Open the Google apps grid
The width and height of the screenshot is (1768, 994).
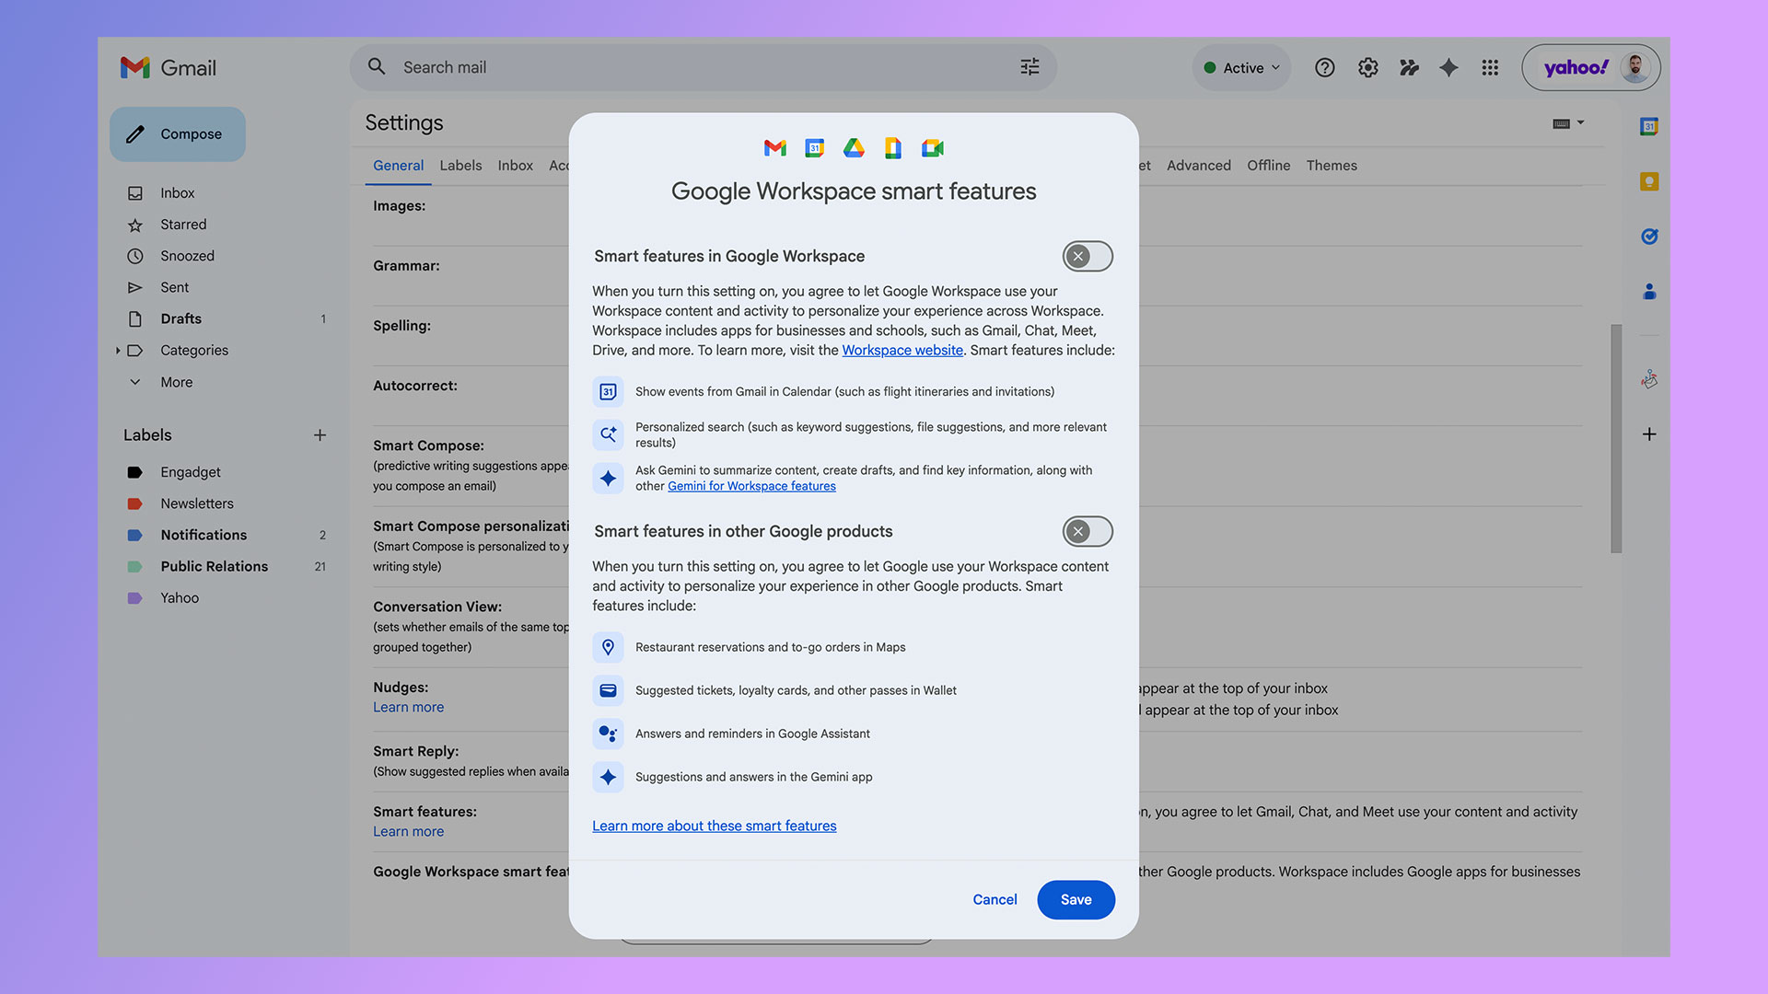1490,67
